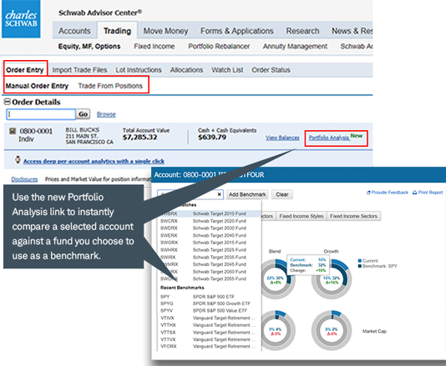Viewport: 446px width, 366px height.
Task: Open the Allocations tab
Action: click(186, 70)
